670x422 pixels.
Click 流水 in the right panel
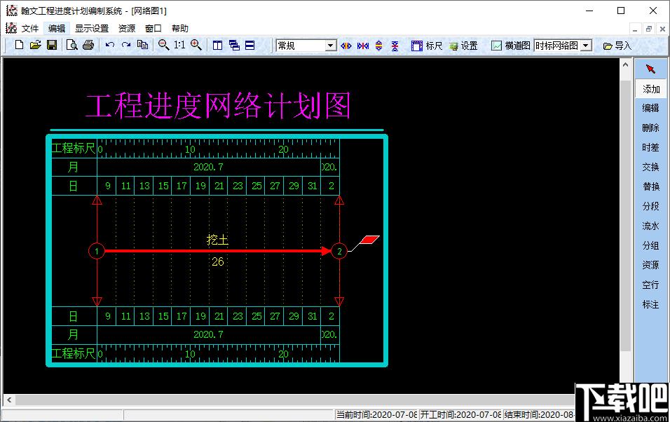(651, 226)
